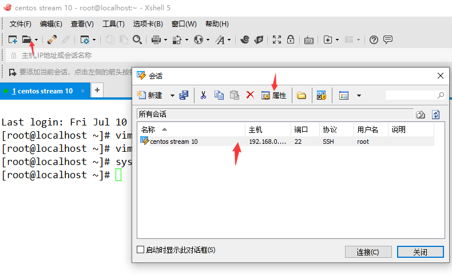452x275 pixels.
Task: Click the file transfer toolbar icon
Action: pyautogui.click(x=177, y=40)
